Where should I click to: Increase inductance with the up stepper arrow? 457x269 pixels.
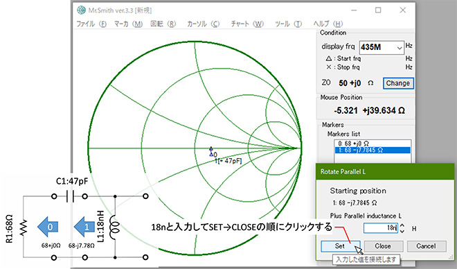(402, 225)
